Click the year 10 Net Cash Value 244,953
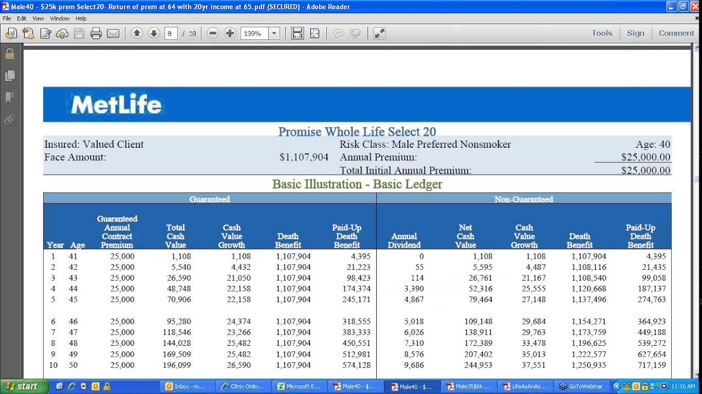 coord(478,365)
